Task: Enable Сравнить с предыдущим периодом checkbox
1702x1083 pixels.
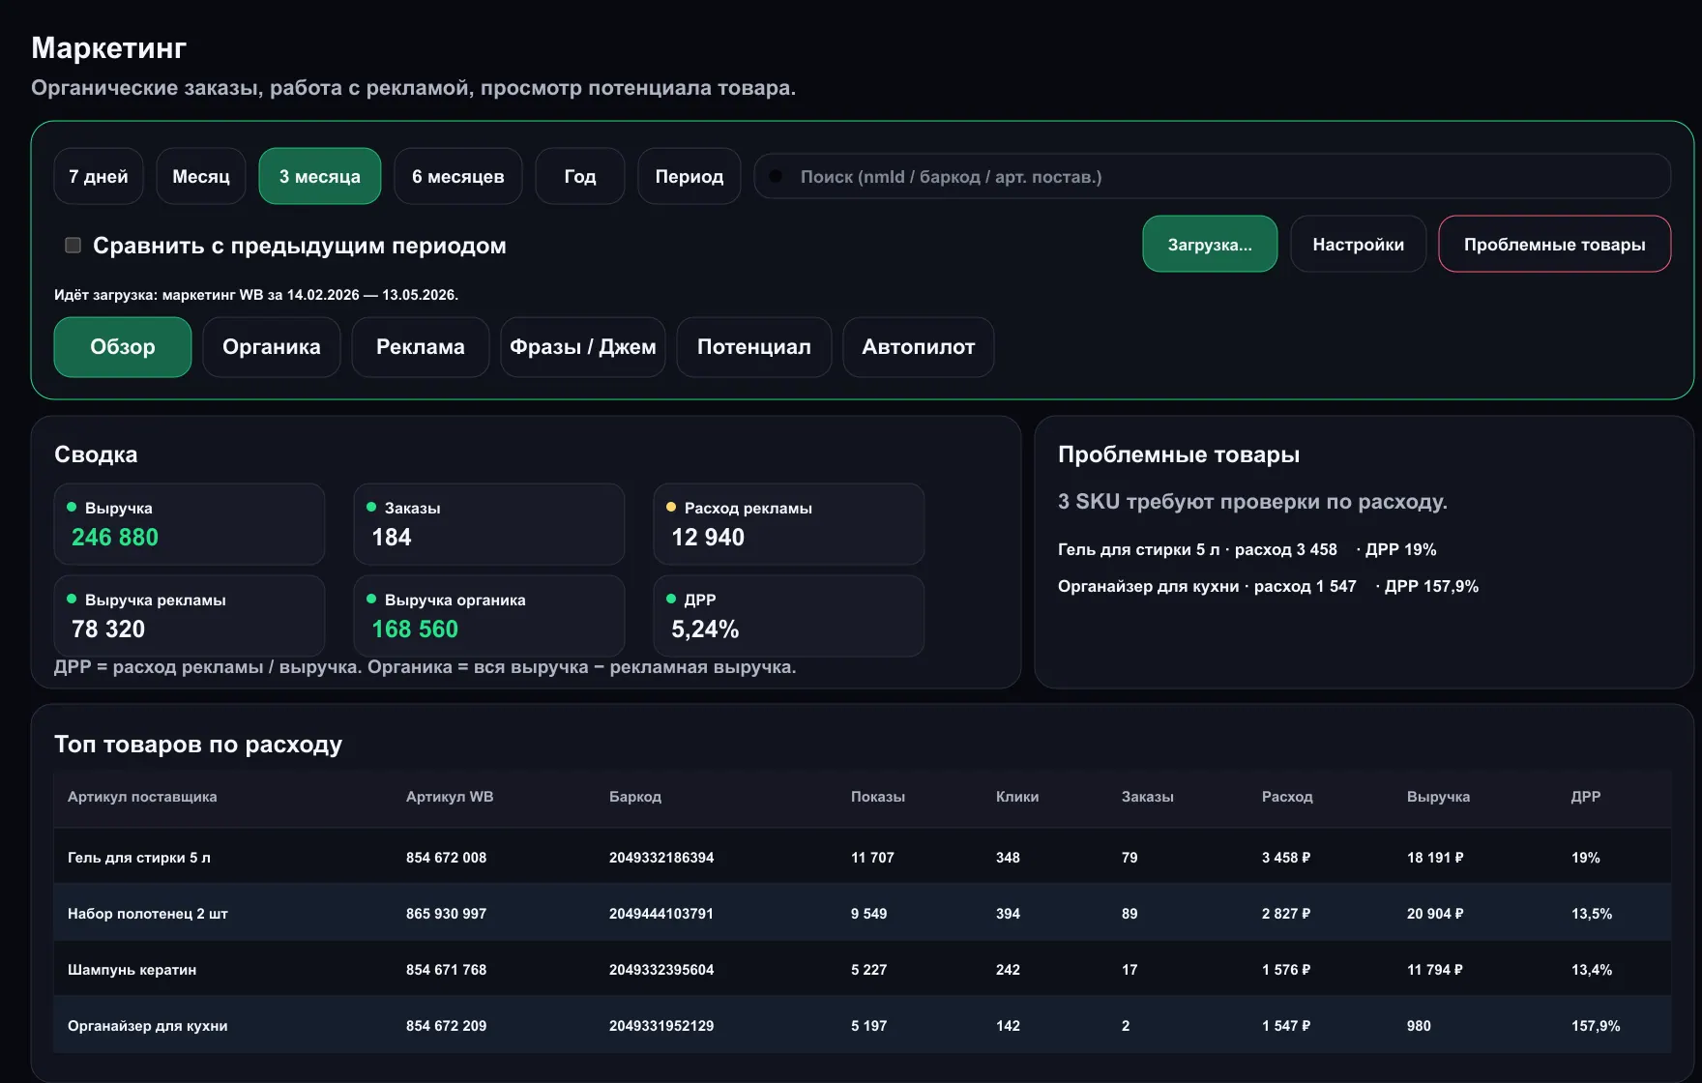Action: [73, 245]
